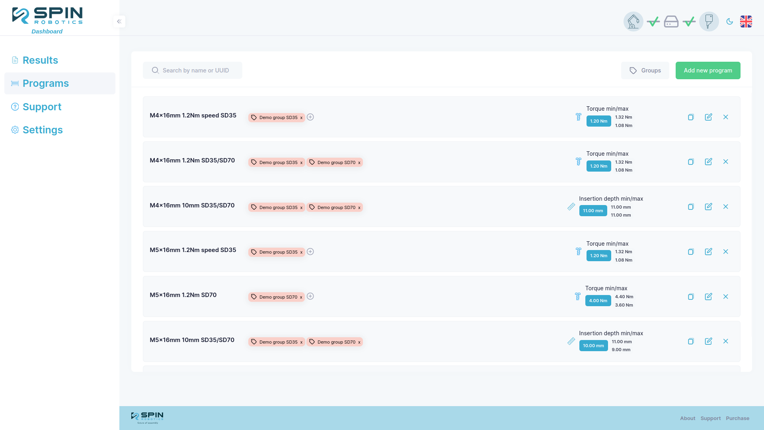Click the screwdriver tool status icon
Screen dimensions: 764x430
(x=709, y=21)
